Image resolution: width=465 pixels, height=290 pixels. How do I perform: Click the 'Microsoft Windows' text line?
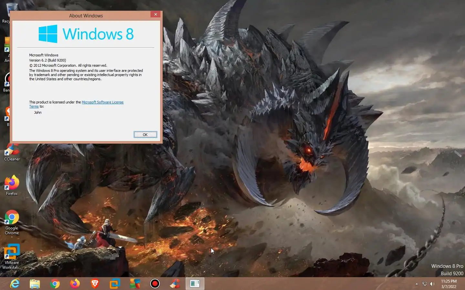44,55
